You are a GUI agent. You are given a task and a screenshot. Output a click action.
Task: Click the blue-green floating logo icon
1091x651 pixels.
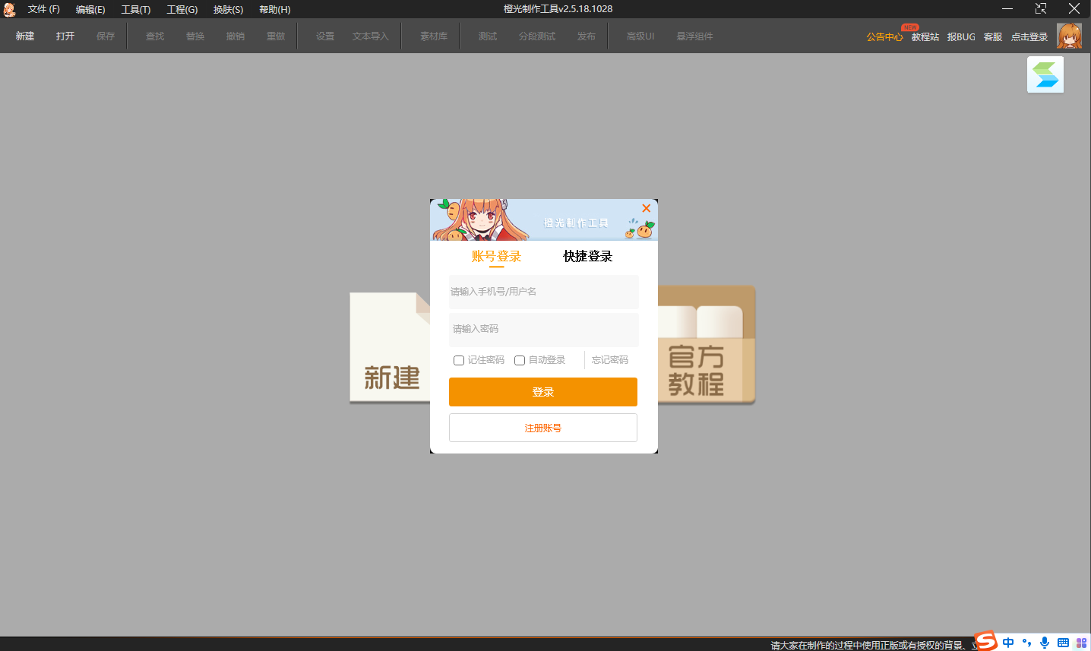click(1045, 75)
